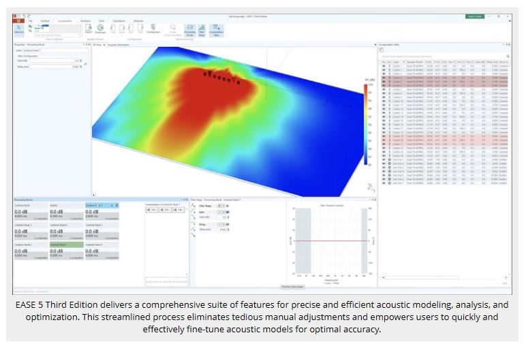This screenshot has height=348, width=526.
Task: Open the Loudspeaker Table panel options arrow
Action: 504,44
